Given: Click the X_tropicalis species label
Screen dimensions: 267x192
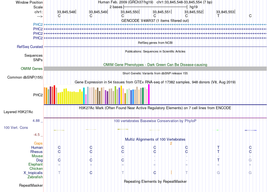Looking at the screenshot, I should tap(33, 173).
